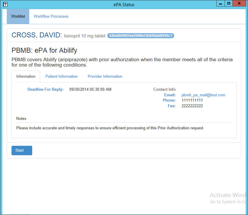The image size is (248, 215).
Task: Click the CROSS, DAVID patient name heading
Action: [x=37, y=35]
